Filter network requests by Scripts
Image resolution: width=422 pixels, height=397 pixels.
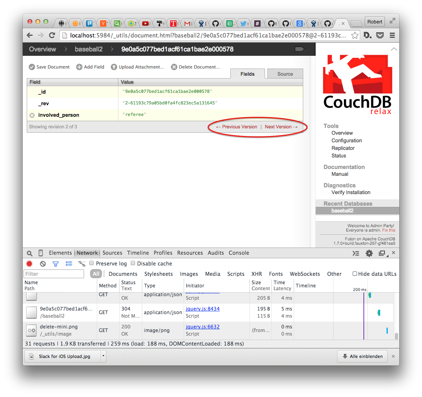tap(236, 274)
